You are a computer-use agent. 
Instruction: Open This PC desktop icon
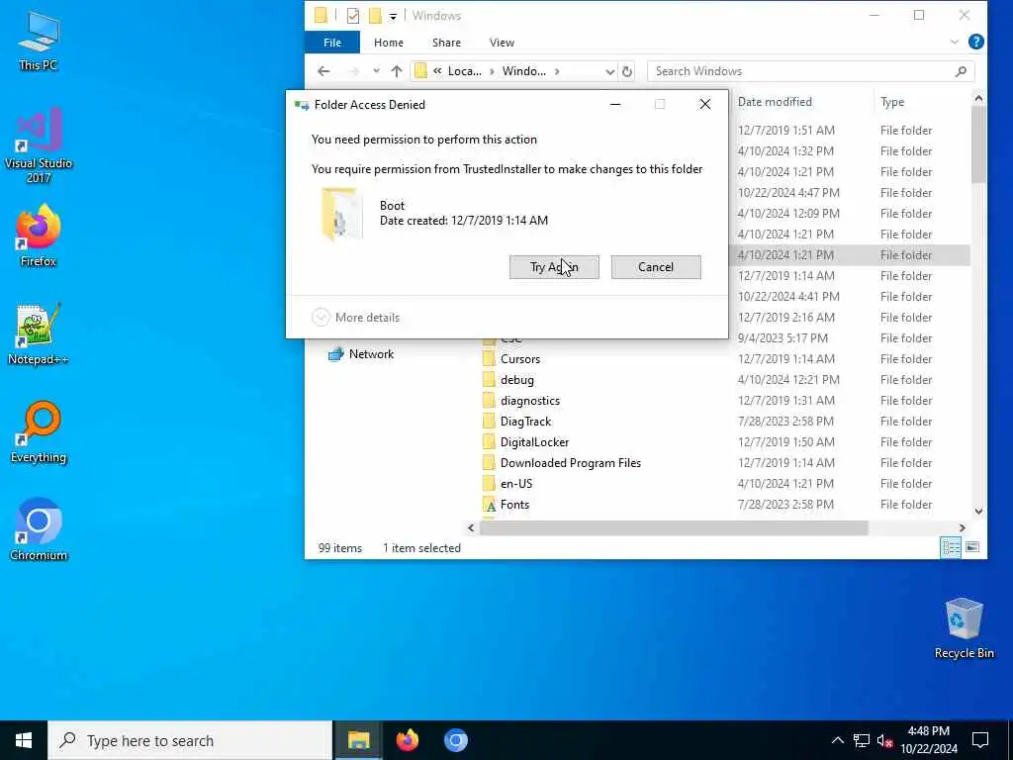point(39,42)
